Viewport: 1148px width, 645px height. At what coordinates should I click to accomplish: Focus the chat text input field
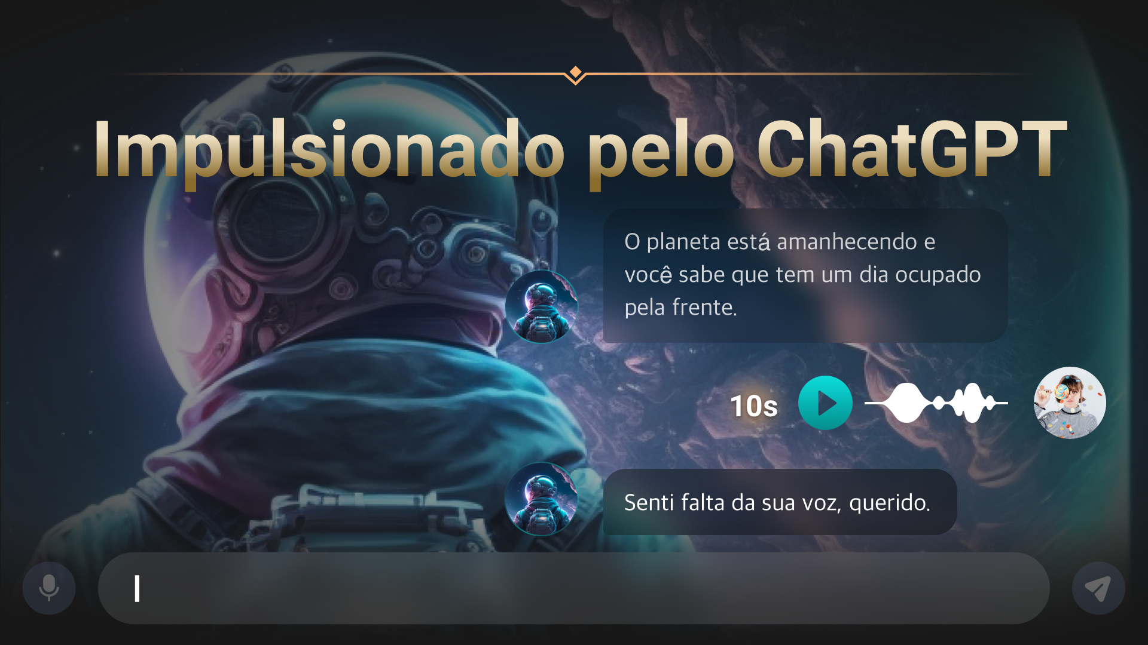[x=574, y=588]
